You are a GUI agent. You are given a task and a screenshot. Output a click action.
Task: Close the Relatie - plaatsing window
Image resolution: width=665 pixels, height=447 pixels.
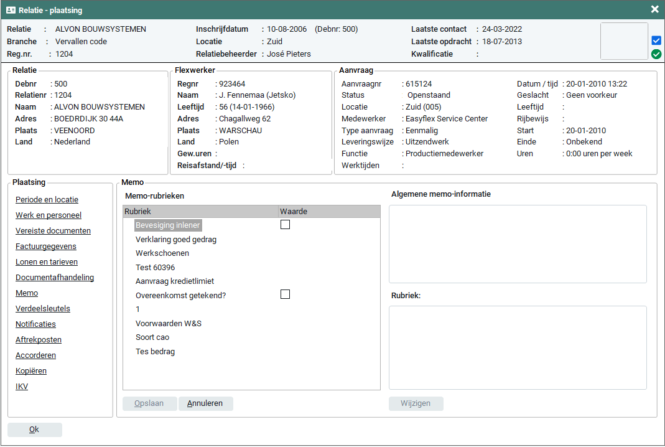click(654, 9)
